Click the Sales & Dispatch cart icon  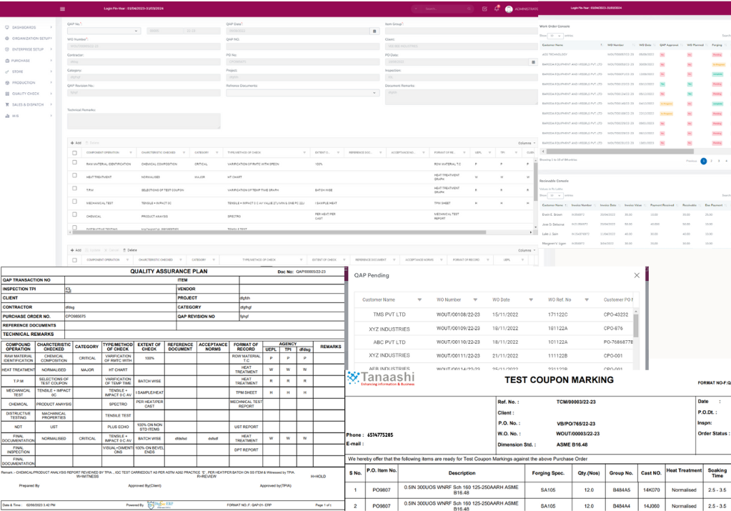tap(7, 104)
